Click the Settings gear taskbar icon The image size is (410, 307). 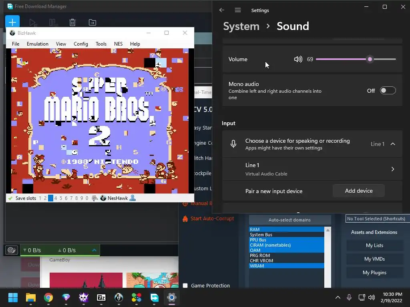(172, 297)
